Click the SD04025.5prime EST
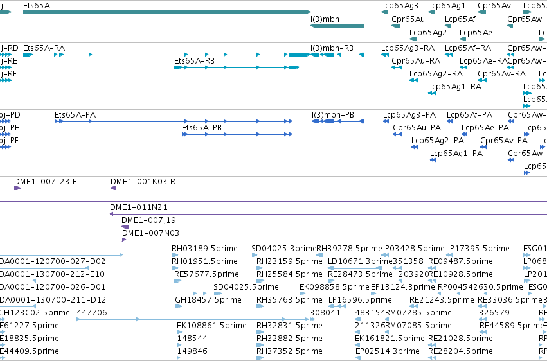Image resolution: width=547 pixels, height=361 pixels. click(x=218, y=294)
